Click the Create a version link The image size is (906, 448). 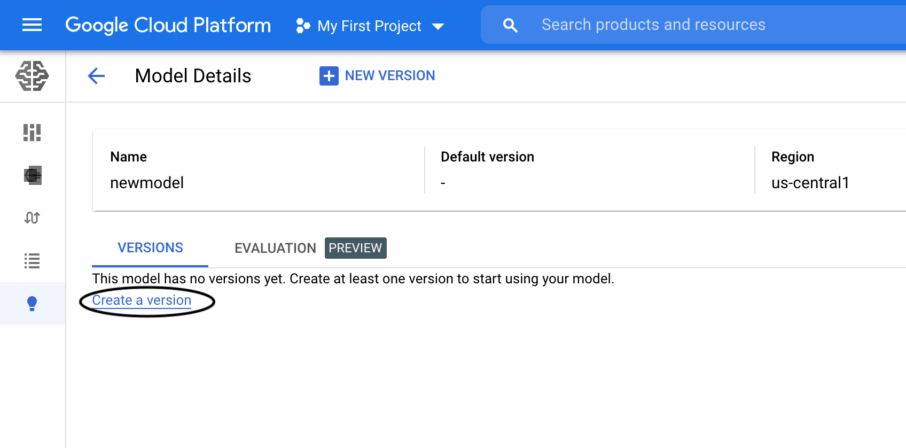coord(142,300)
